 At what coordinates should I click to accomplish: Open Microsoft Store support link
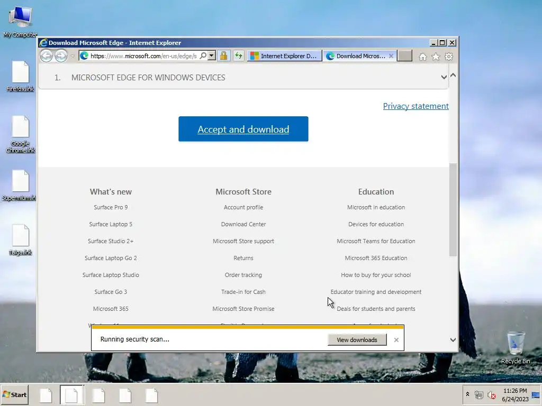click(243, 241)
